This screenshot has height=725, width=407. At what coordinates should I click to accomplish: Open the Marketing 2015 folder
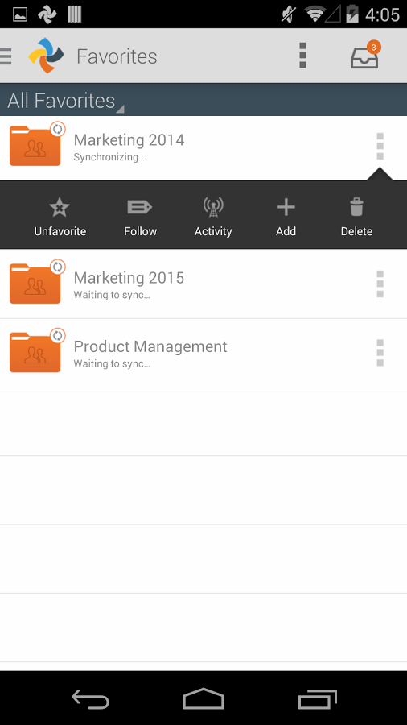coord(203,284)
